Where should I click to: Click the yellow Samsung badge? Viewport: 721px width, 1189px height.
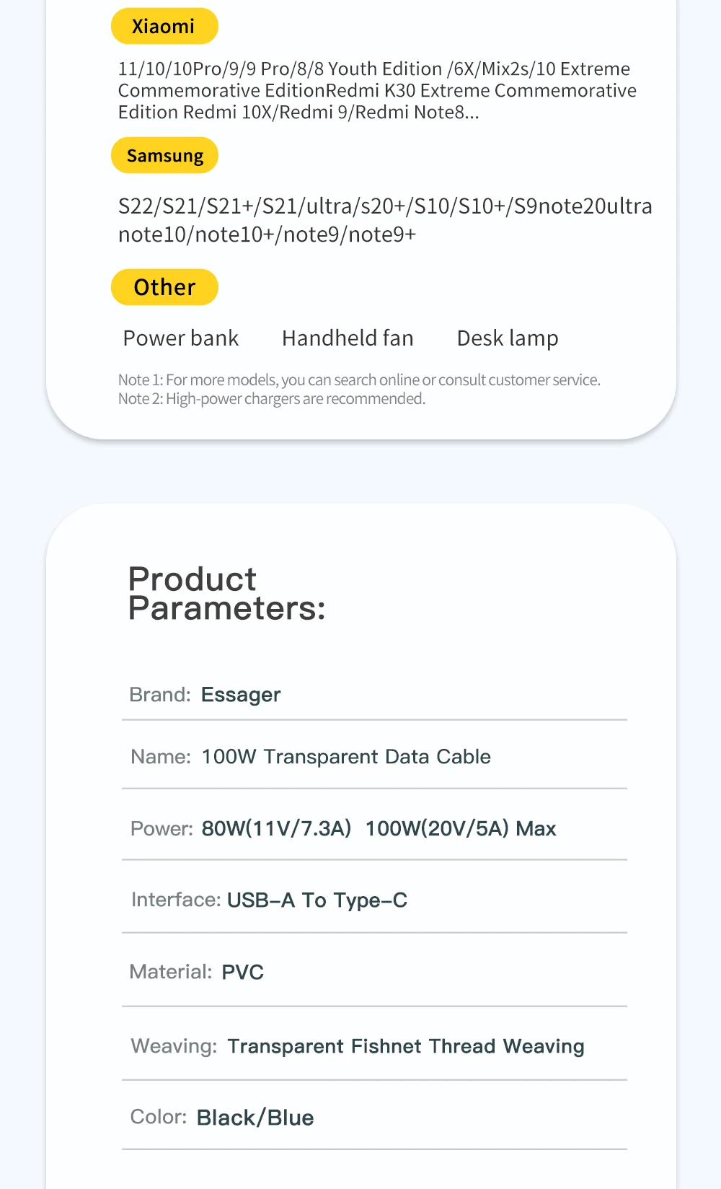164,156
